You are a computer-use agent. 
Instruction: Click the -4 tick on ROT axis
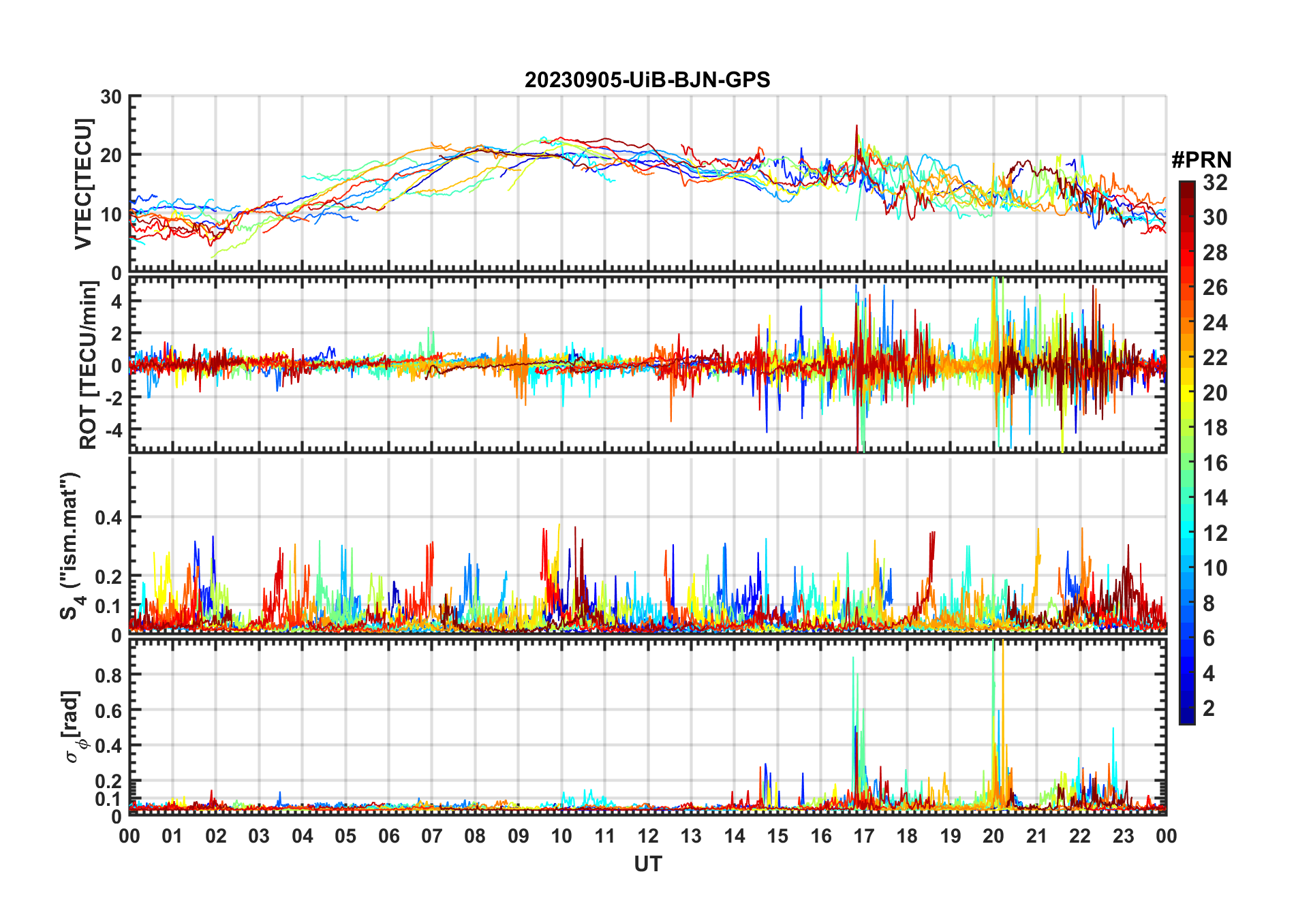tap(111, 431)
